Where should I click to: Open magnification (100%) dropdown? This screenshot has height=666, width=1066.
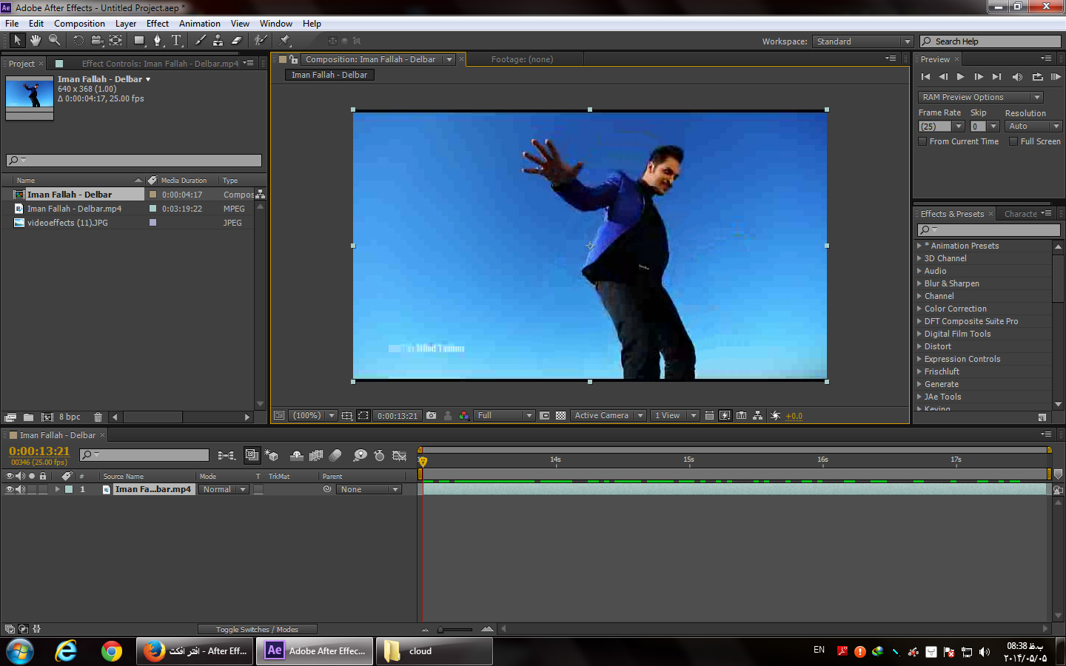point(313,416)
